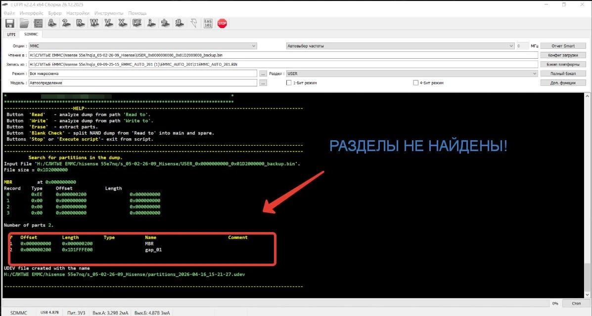The height and width of the screenshot is (316, 592).
Task: Click the Модель 'Автоопределение' field
Action: (x=143, y=82)
